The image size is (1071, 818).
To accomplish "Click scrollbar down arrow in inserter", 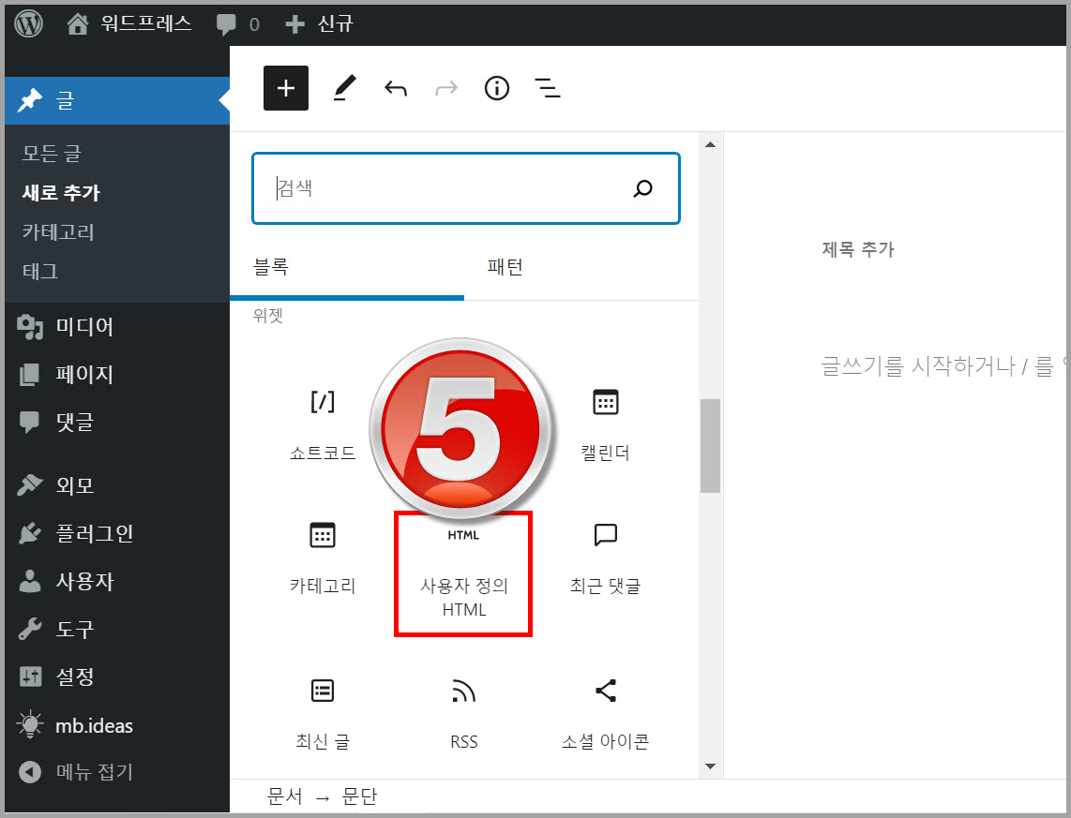I will click(710, 766).
